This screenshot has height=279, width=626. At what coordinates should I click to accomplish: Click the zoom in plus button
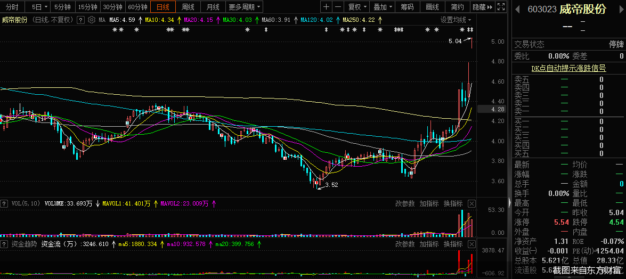coord(327,7)
